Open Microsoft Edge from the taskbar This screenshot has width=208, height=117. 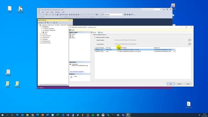(x=38, y=115)
